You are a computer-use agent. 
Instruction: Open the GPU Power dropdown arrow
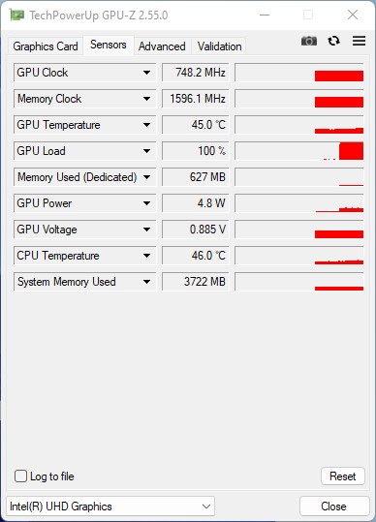point(146,203)
